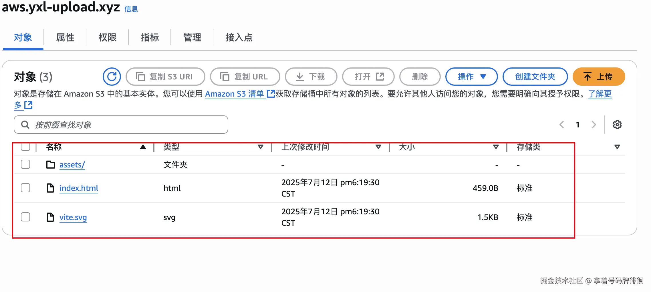The image size is (651, 292).
Task: Click the 创建文件夹 button
Action: point(535,77)
